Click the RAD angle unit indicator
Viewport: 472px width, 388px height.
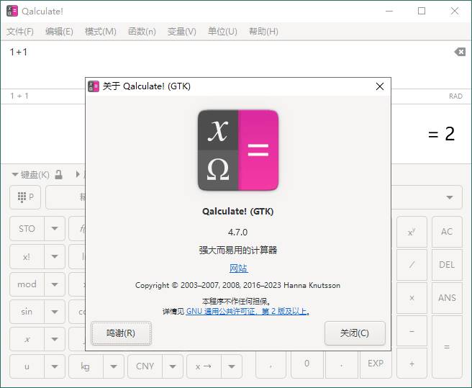click(455, 96)
